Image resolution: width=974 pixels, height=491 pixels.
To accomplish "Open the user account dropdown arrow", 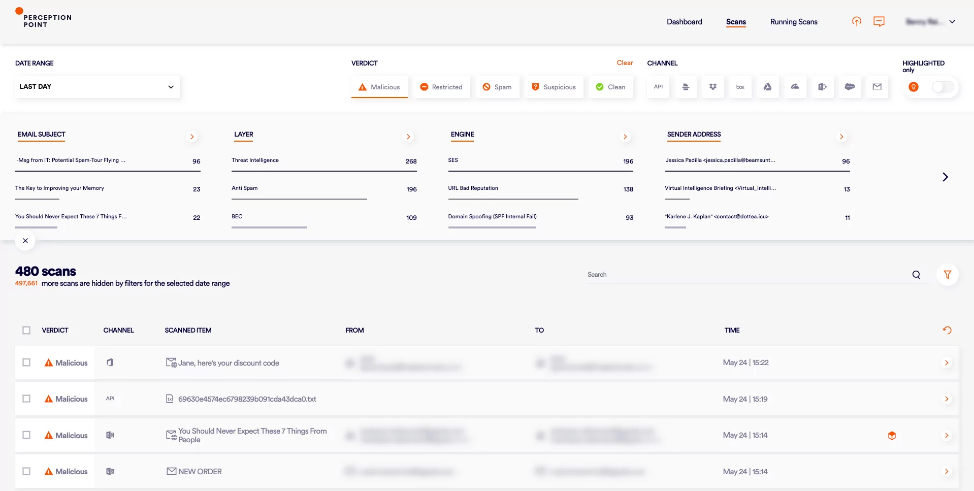I will pyautogui.click(x=952, y=22).
